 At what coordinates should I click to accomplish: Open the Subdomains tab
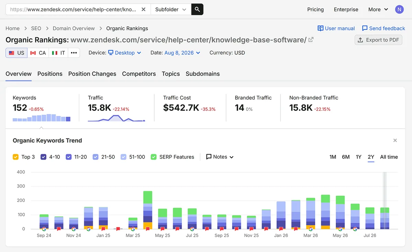(x=203, y=74)
